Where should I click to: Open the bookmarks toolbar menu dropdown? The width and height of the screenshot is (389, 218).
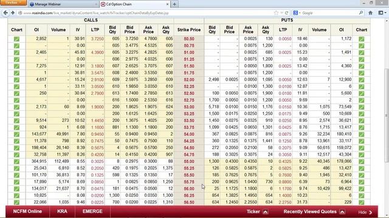[x=382, y=13]
